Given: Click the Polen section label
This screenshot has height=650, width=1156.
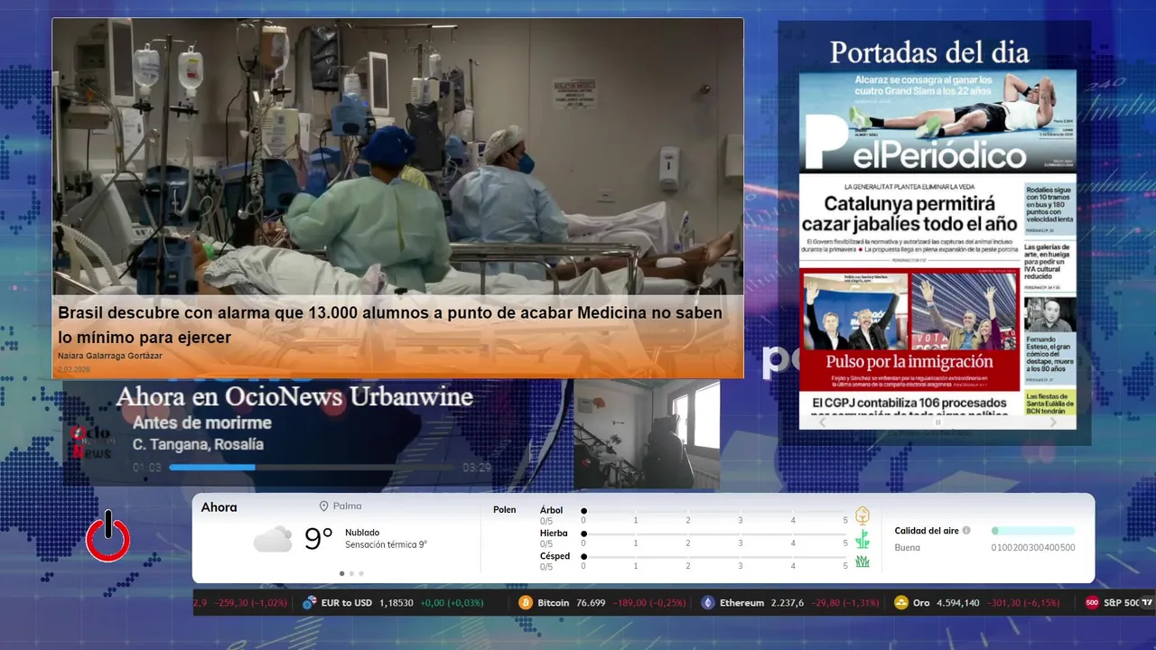Looking at the screenshot, I should pos(505,510).
